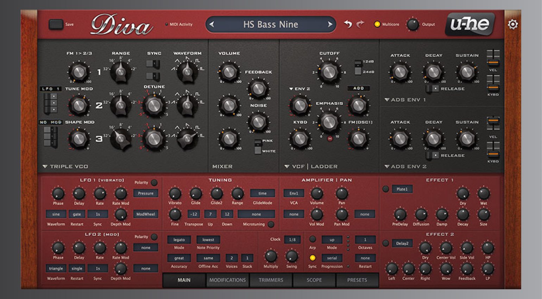Expand the VCF Ladder filter type menu
The image size is (542, 299).
point(311,166)
